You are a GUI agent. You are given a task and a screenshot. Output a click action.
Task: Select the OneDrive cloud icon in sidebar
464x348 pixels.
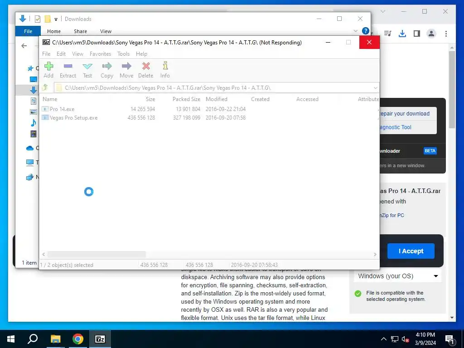[30, 148]
